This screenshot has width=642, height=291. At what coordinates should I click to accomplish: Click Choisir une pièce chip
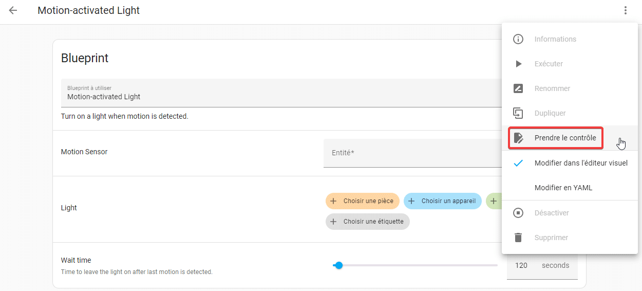coord(363,201)
